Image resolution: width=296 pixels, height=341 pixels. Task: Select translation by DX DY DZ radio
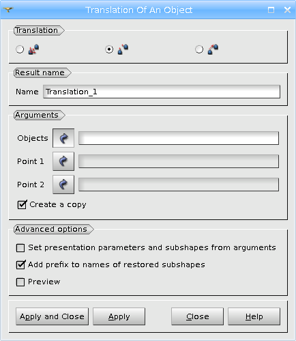pos(20,49)
